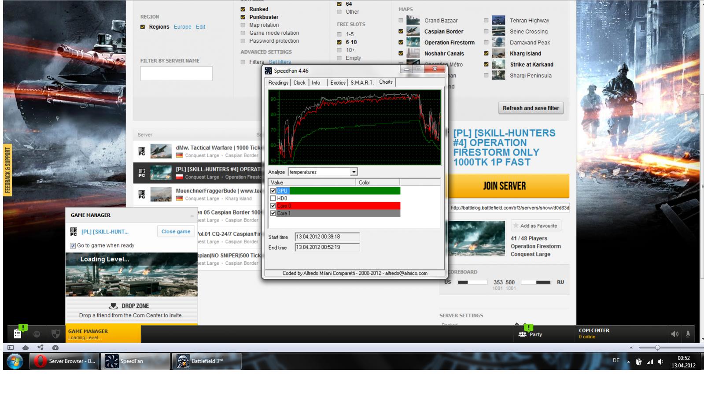
Task: Toggle the Com Center microphone icon
Action: tap(688, 334)
